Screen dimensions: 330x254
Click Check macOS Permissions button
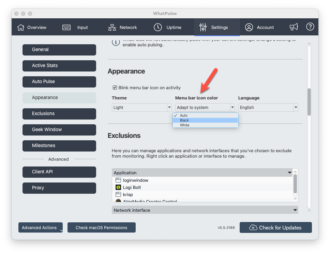tap(102, 227)
